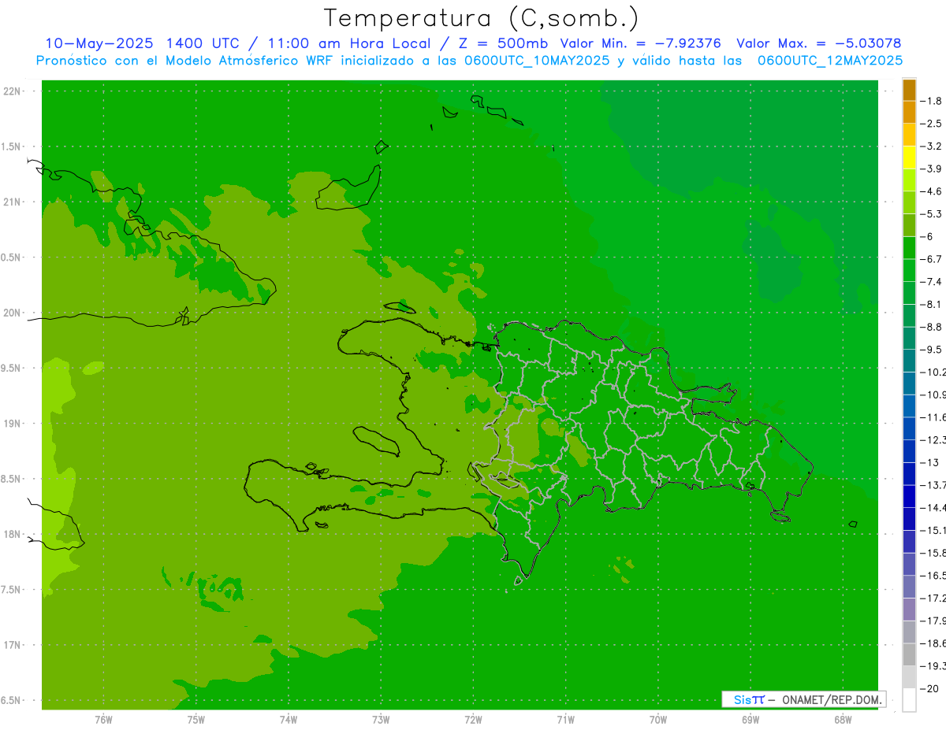The height and width of the screenshot is (730, 946).
Task: Click the white swatch below -20
Action: click(x=909, y=699)
